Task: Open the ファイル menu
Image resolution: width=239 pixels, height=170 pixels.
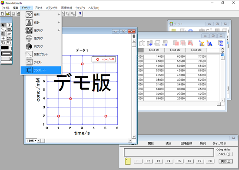Action: tap(6, 8)
